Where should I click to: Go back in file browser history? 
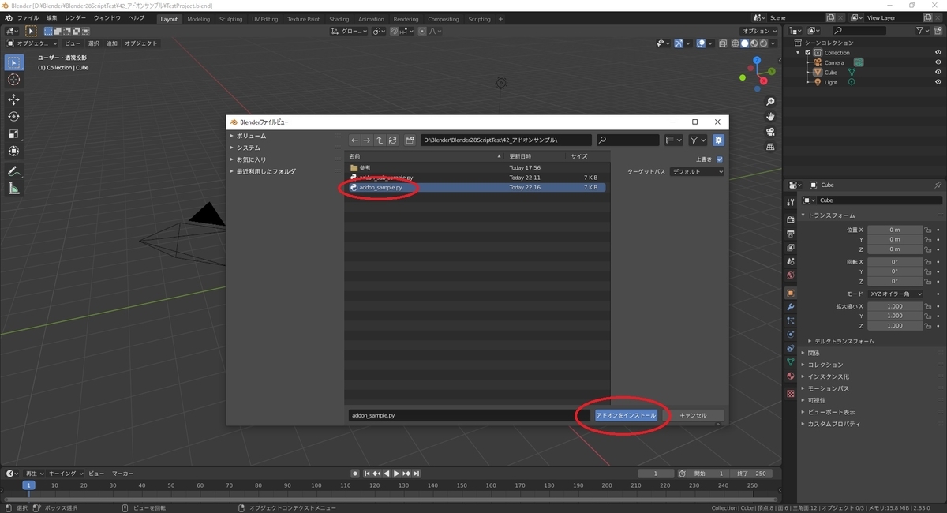[355, 140]
